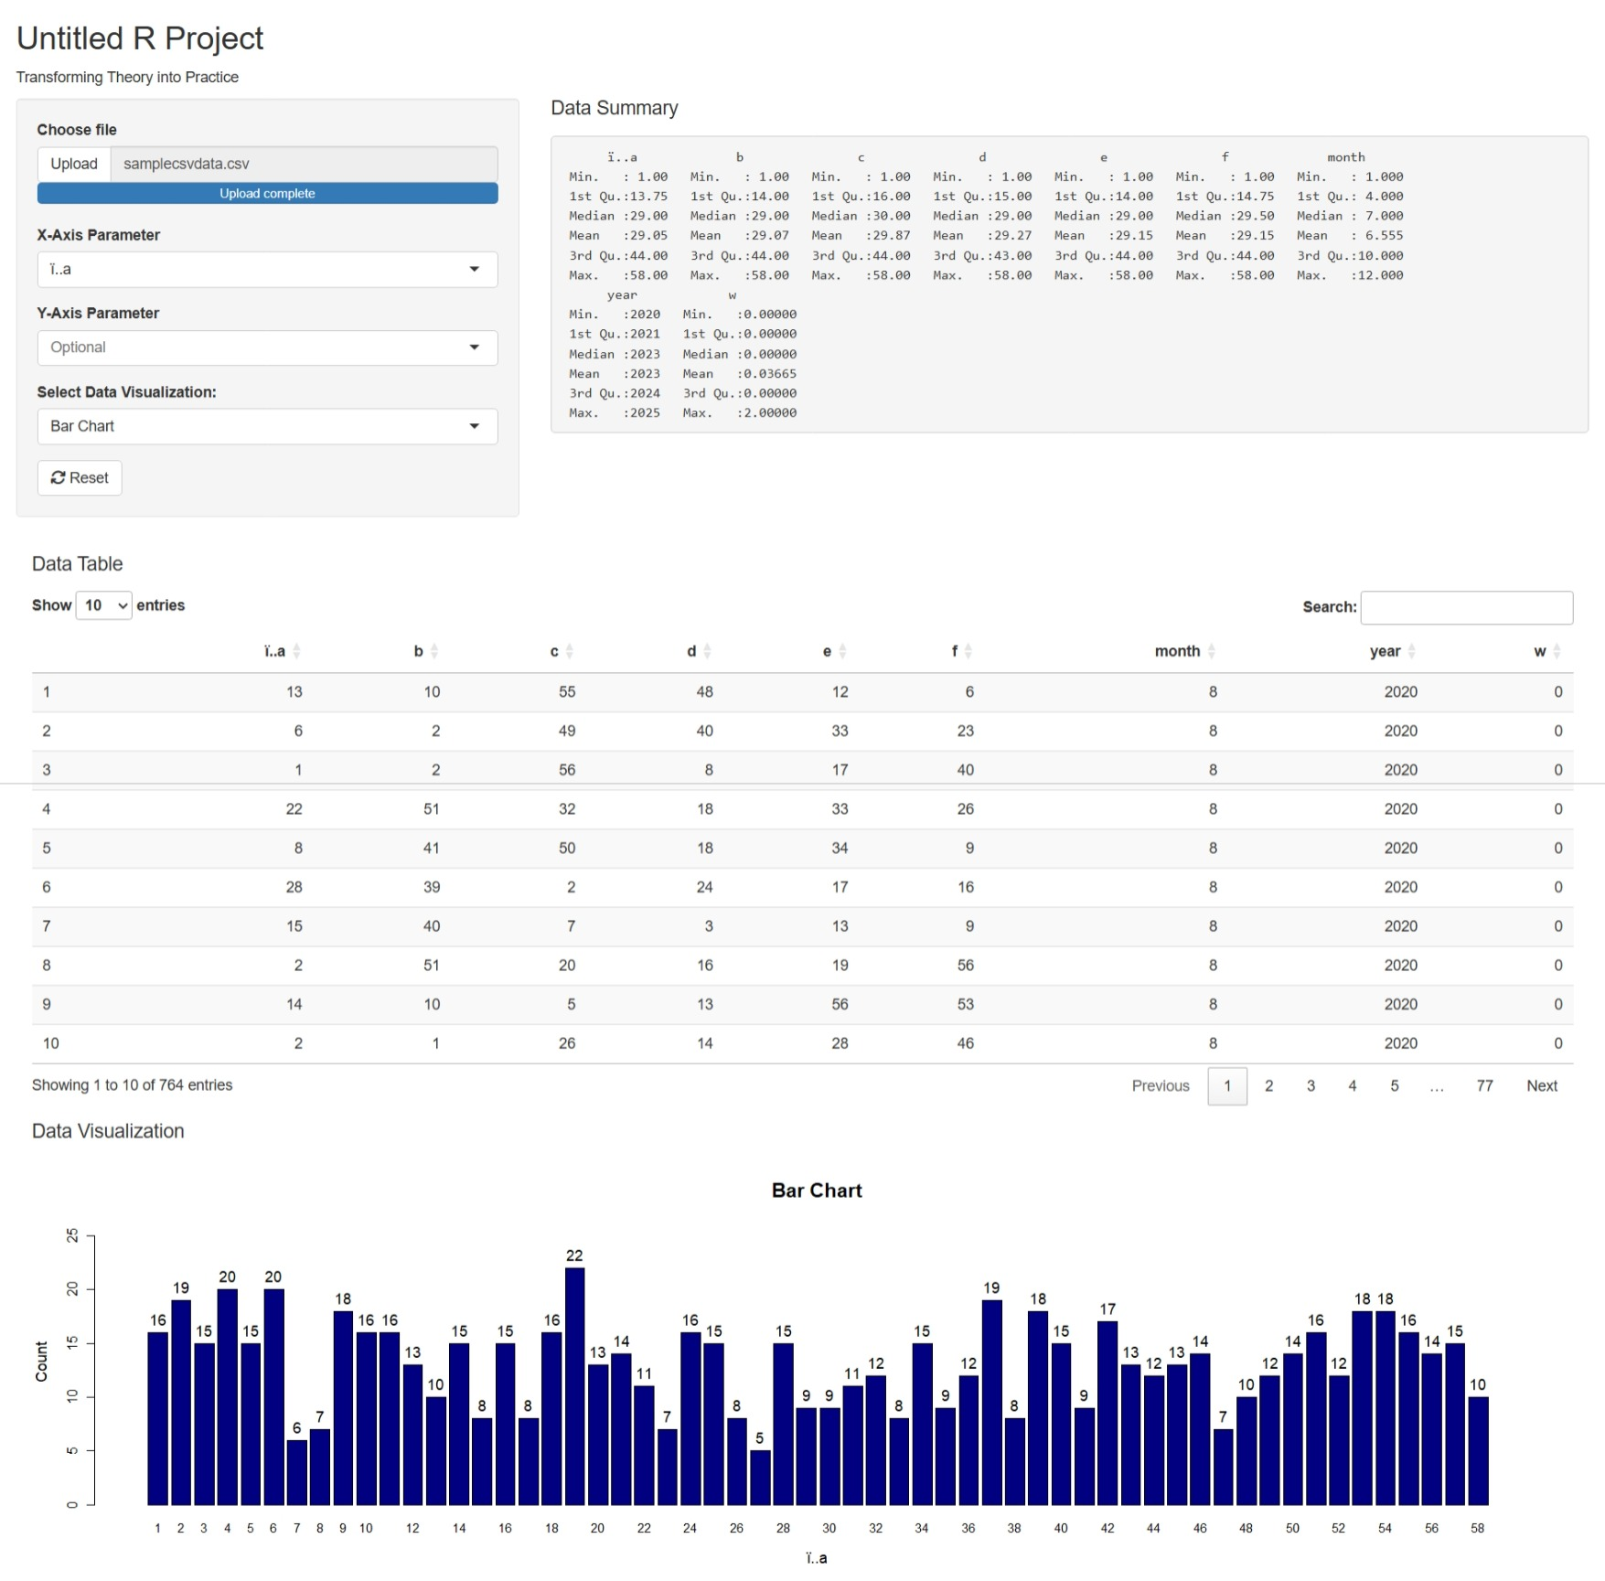The image size is (1605, 1581).
Task: Go to page 3 of table
Action: coord(1311,1085)
